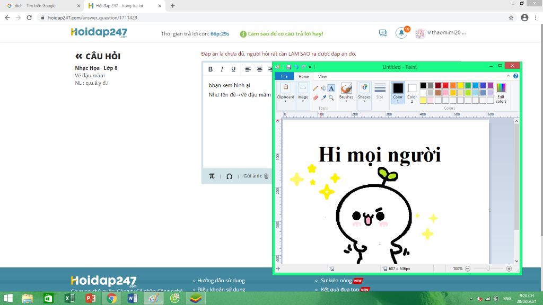Open the Windows Start button
This screenshot has width=543, height=305.
coord(8,298)
